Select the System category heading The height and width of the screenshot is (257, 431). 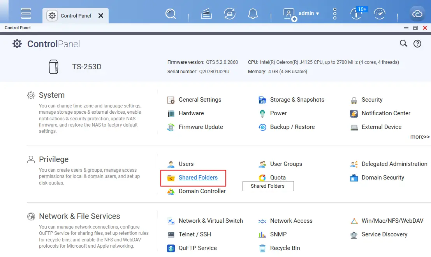(52, 95)
